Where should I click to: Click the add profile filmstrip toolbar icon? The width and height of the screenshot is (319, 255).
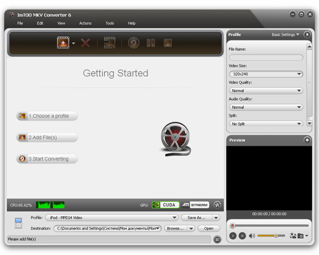(x=109, y=43)
